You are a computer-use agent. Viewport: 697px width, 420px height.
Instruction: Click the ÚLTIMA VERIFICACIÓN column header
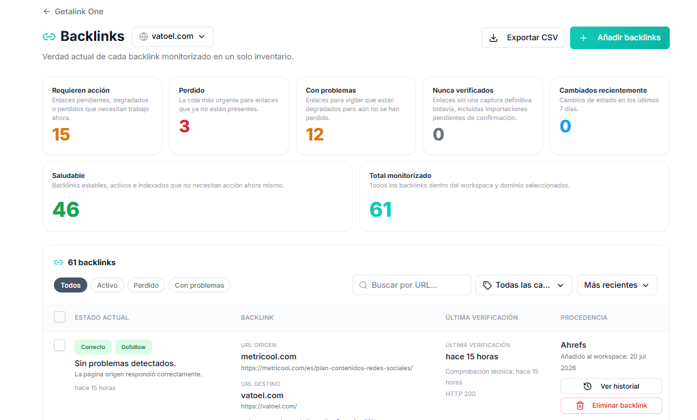[481, 318]
